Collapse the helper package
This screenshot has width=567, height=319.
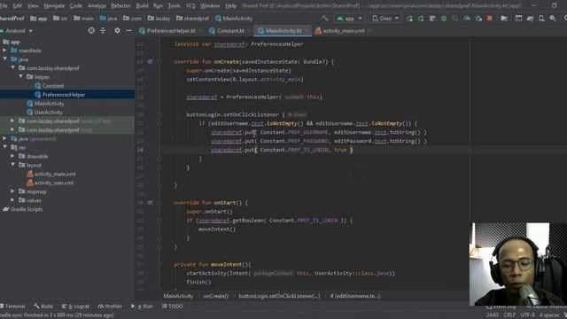pos(21,77)
